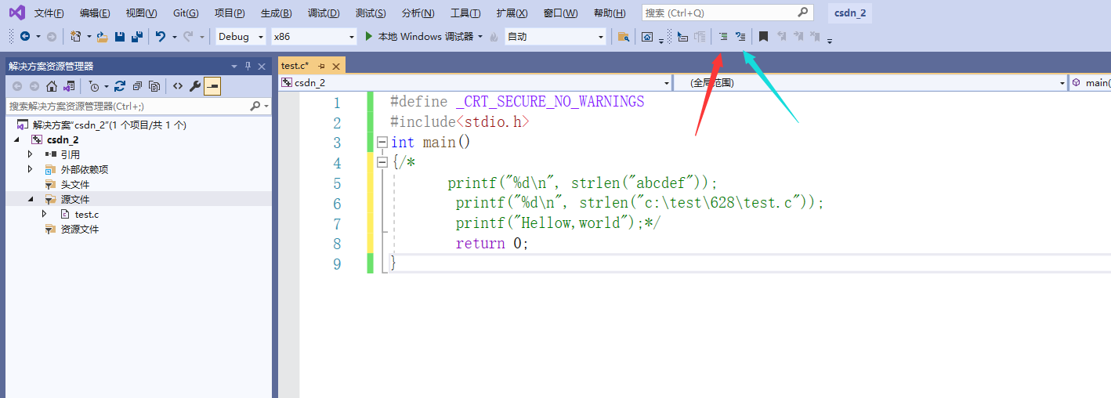Start debugging with the green play icon

point(370,37)
